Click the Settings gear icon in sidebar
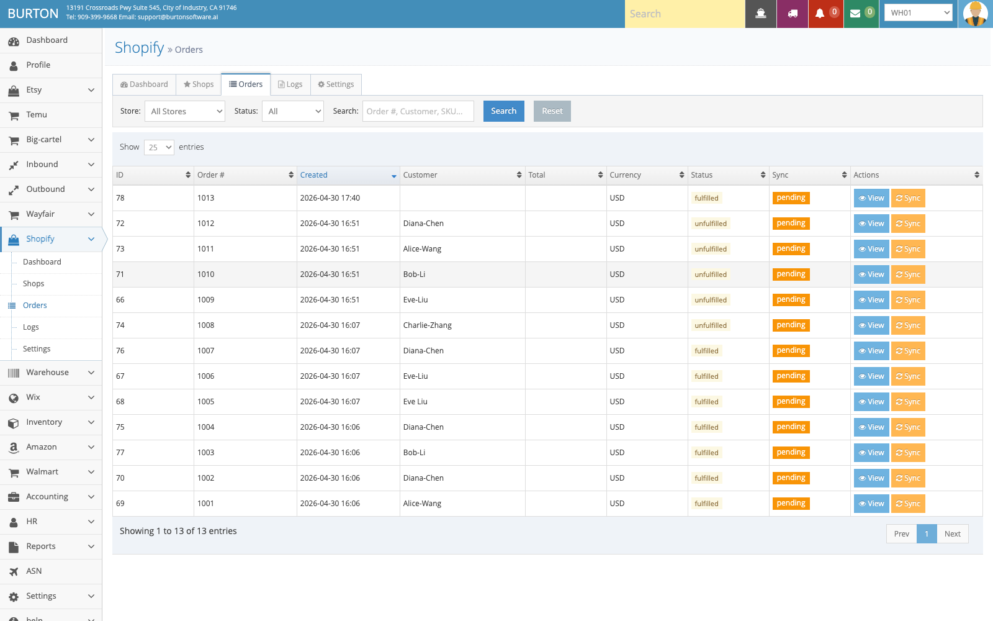This screenshot has height=621, width=993. pos(14,597)
